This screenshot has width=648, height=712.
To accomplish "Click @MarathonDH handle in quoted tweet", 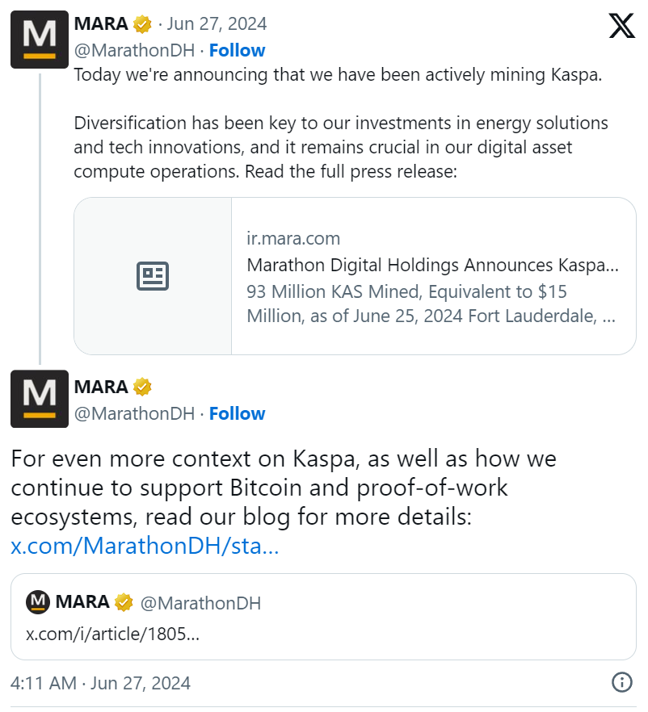I will click(x=200, y=603).
